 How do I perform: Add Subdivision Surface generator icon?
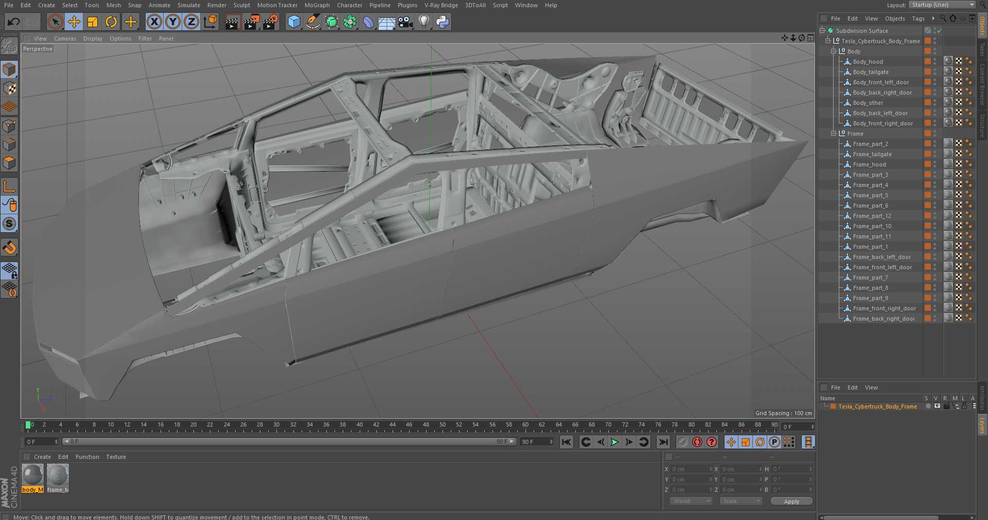coord(331,22)
